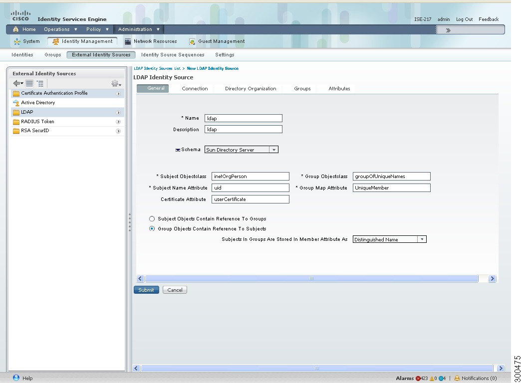This screenshot has height=383, width=521.
Task: Click the double-chevron icon in the top bar
Action: (x=448, y=30)
